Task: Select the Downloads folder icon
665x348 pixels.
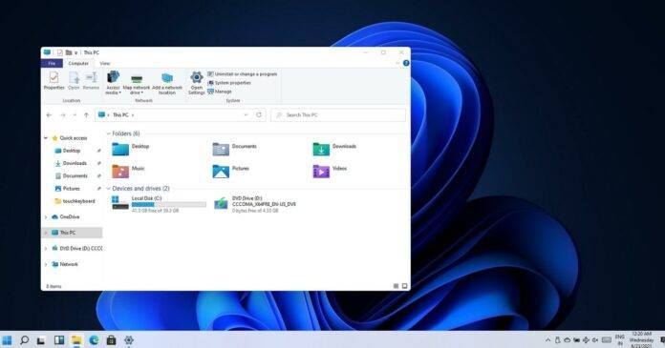Action: pos(321,150)
